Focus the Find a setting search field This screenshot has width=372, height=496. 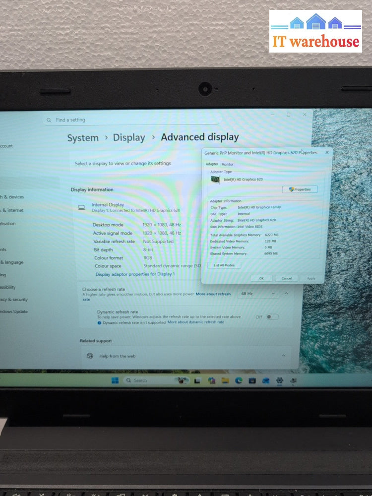pos(132,120)
